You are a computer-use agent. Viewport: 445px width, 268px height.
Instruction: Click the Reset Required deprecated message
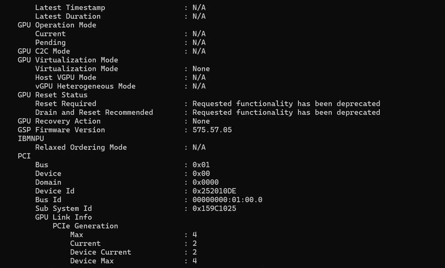tap(286, 104)
